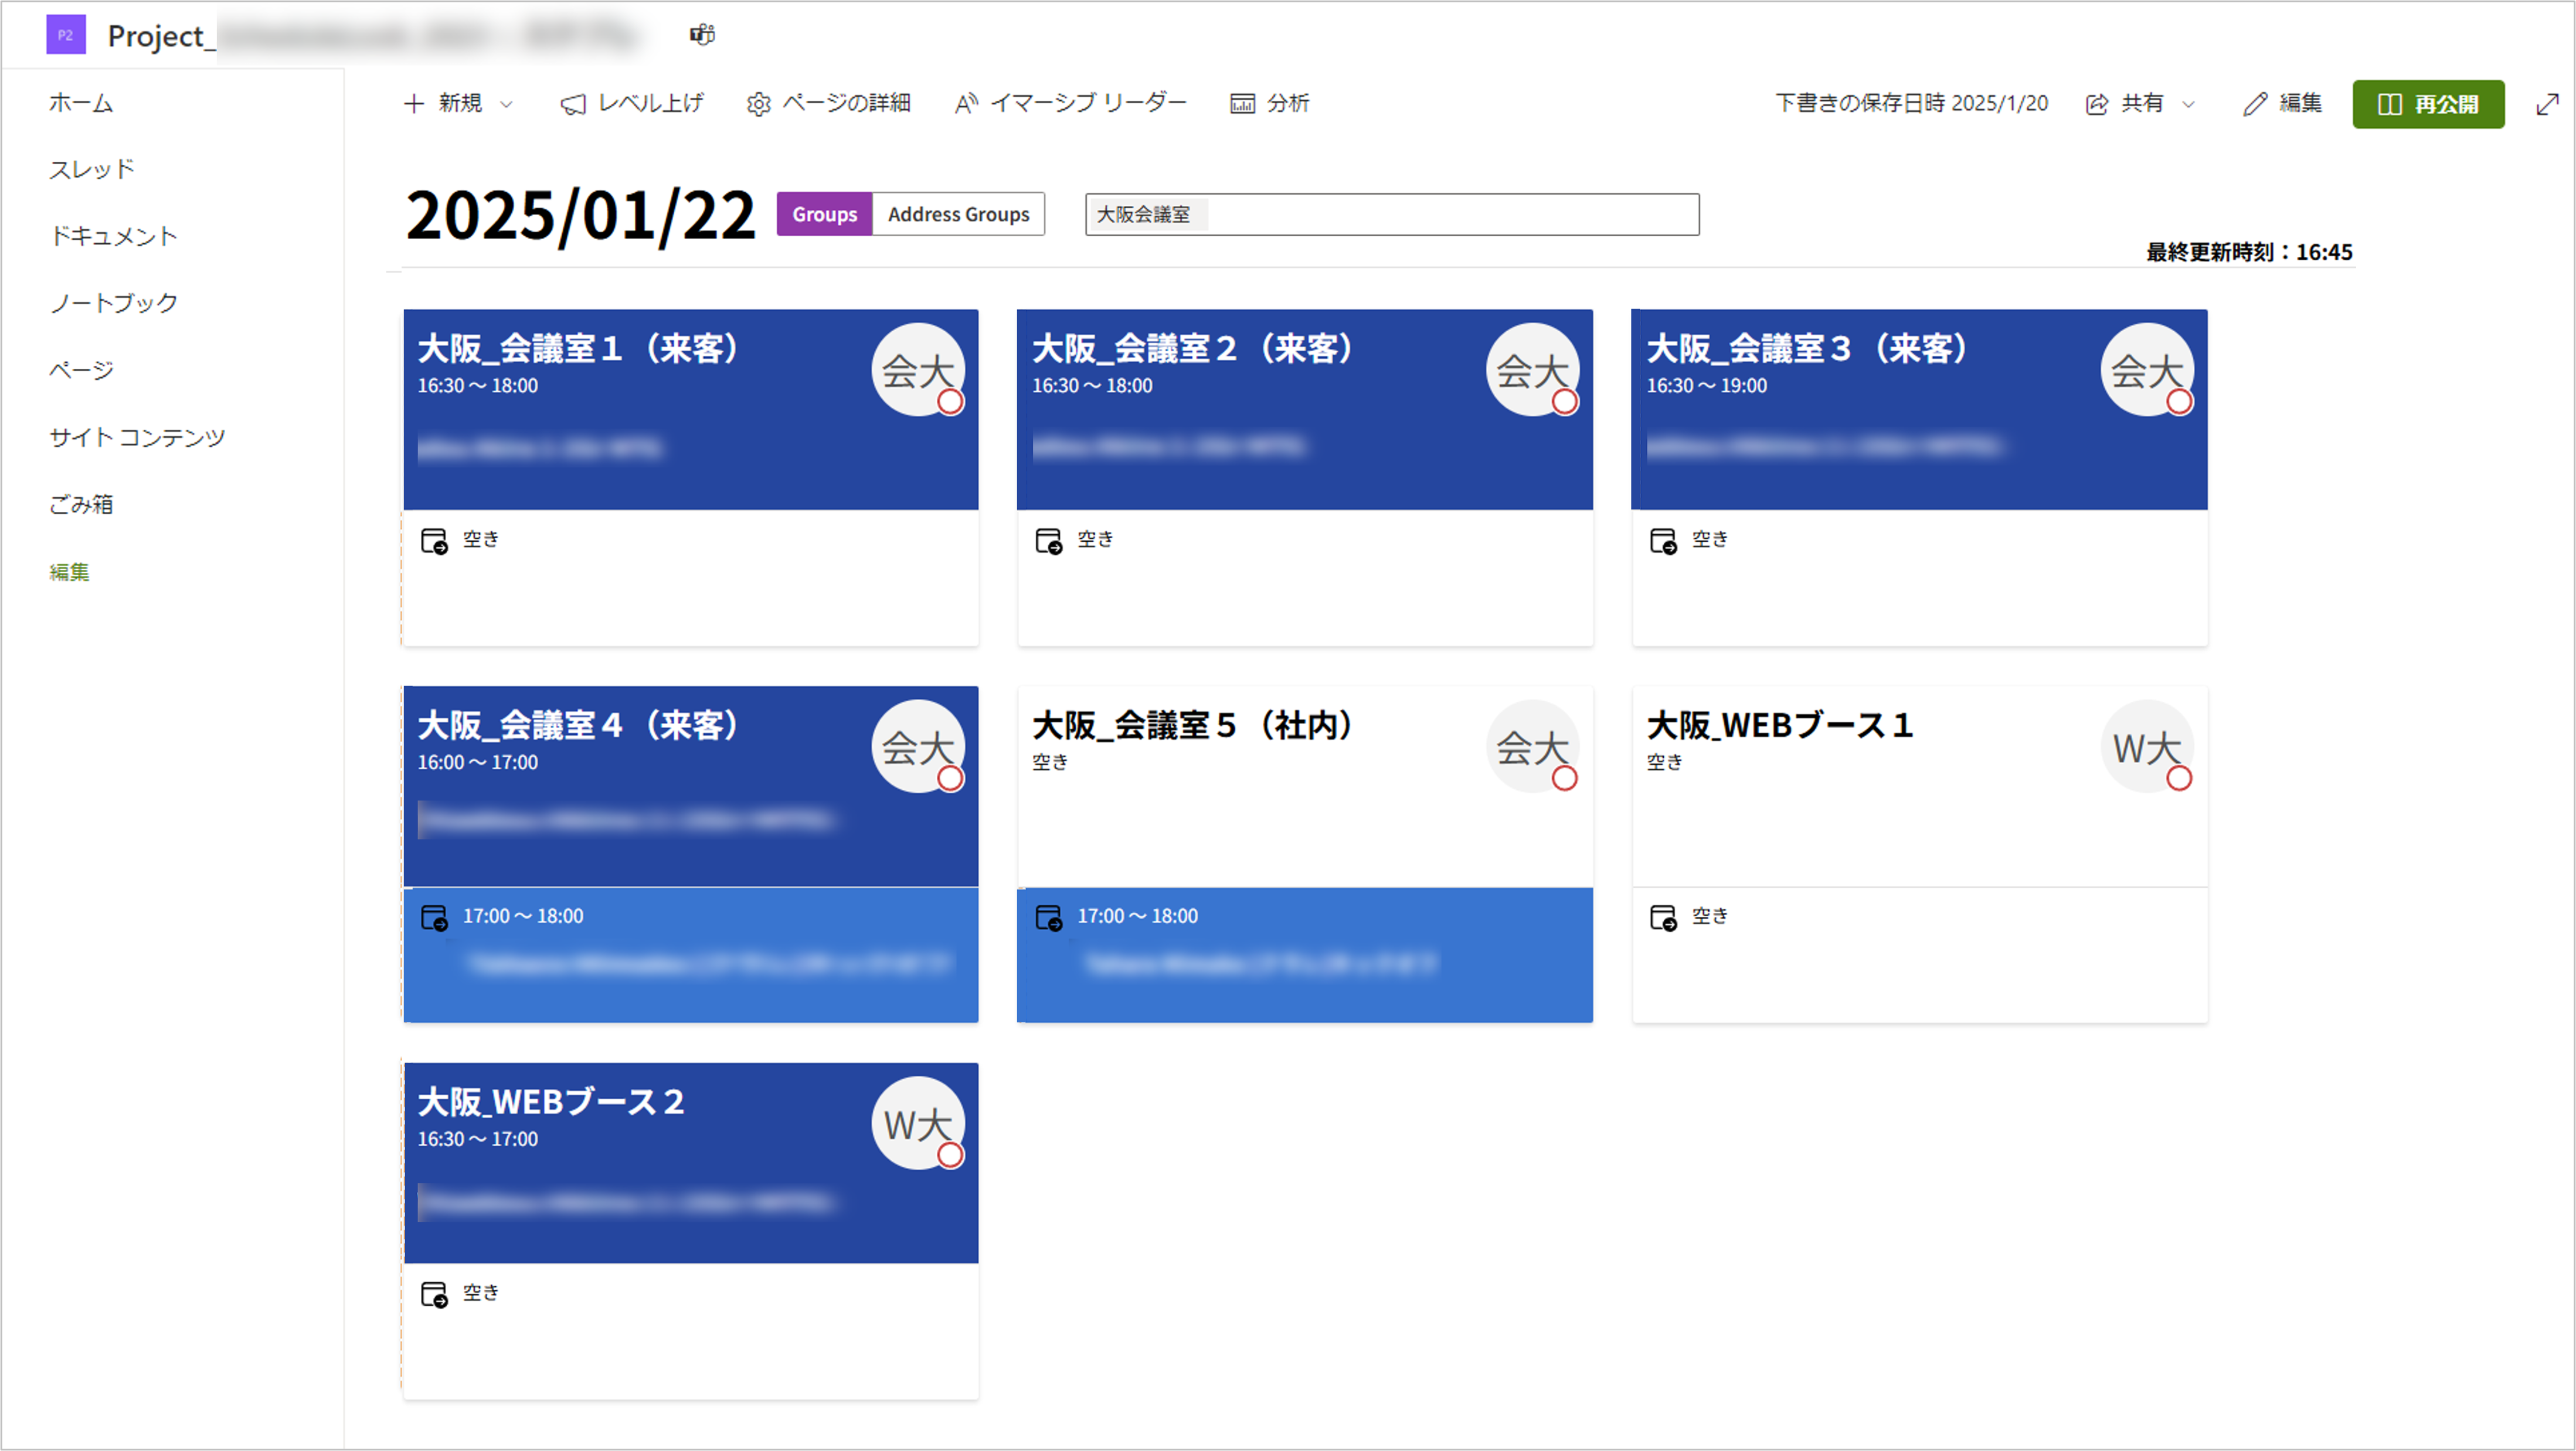Open 大阪_会議室３（来客）card title

(x=1808, y=348)
